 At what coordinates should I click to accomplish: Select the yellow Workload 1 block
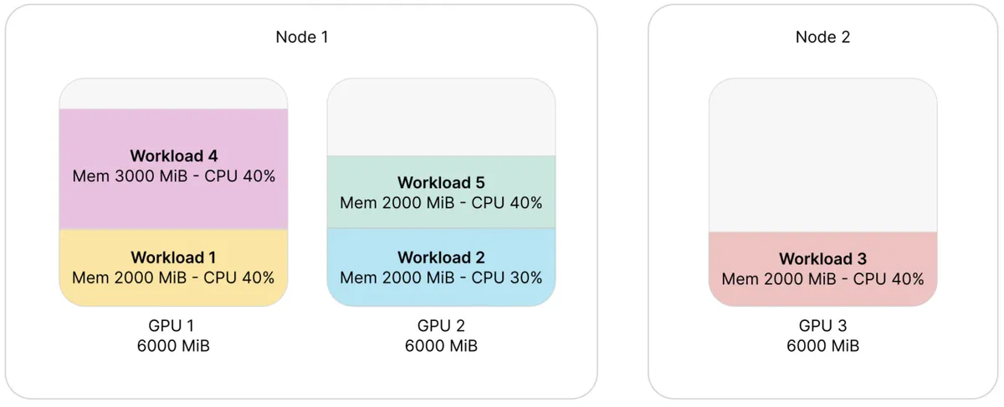click(173, 267)
